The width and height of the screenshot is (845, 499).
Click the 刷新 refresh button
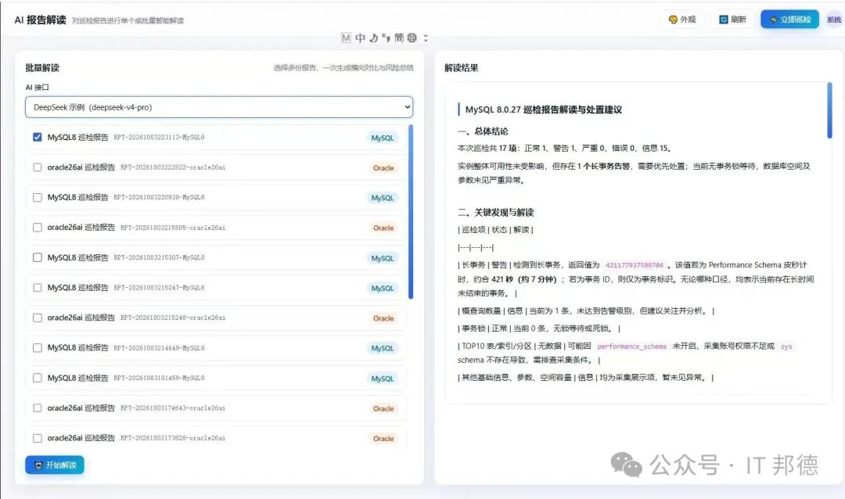732,20
